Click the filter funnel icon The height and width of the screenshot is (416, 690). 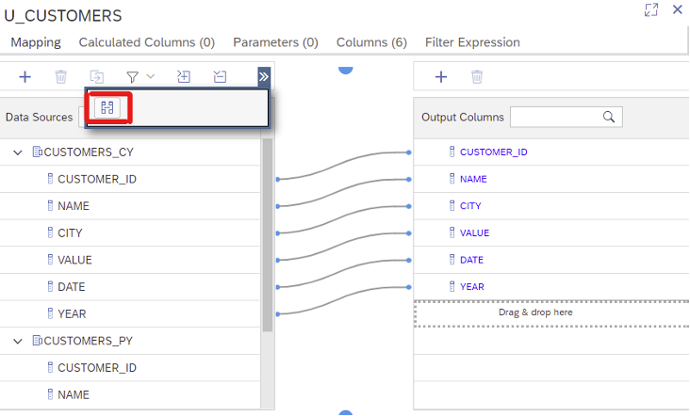coord(133,77)
